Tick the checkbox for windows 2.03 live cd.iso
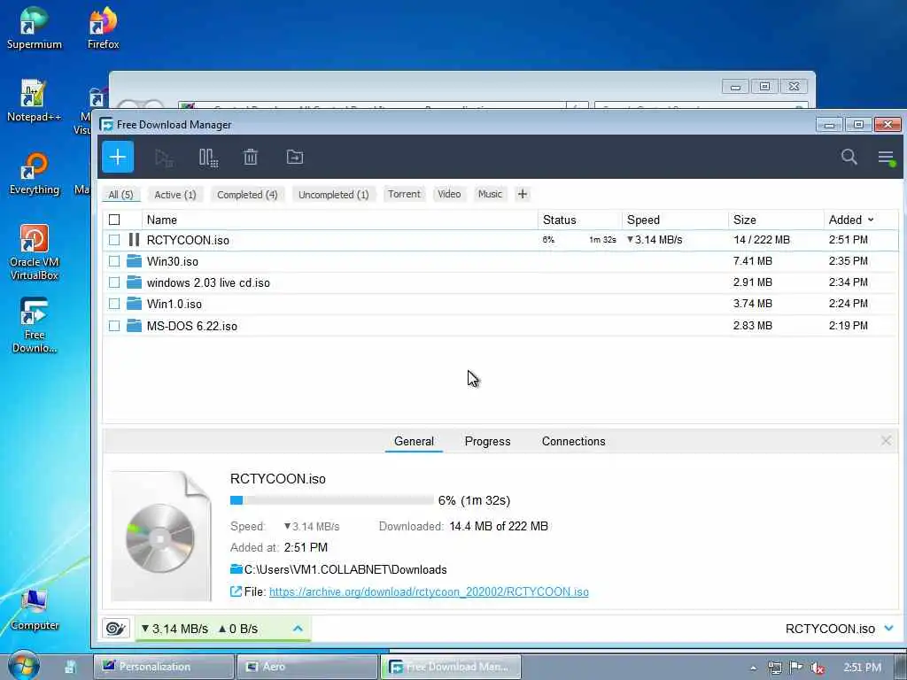This screenshot has width=907, height=680. tap(114, 282)
